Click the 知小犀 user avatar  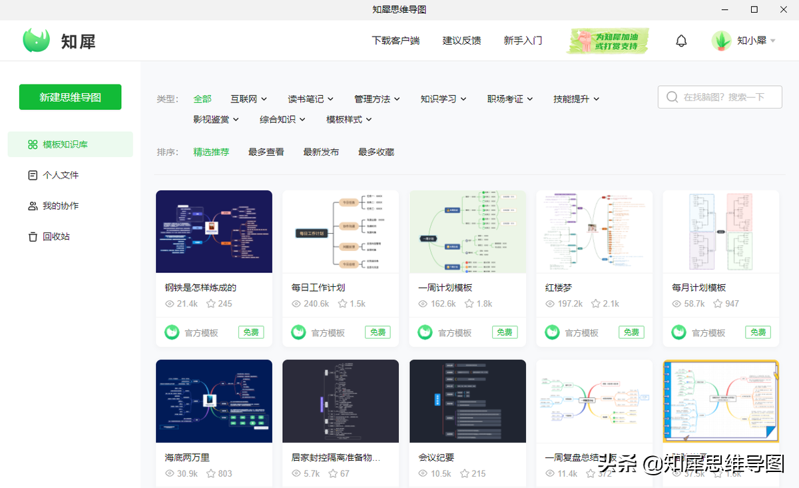[x=721, y=41]
